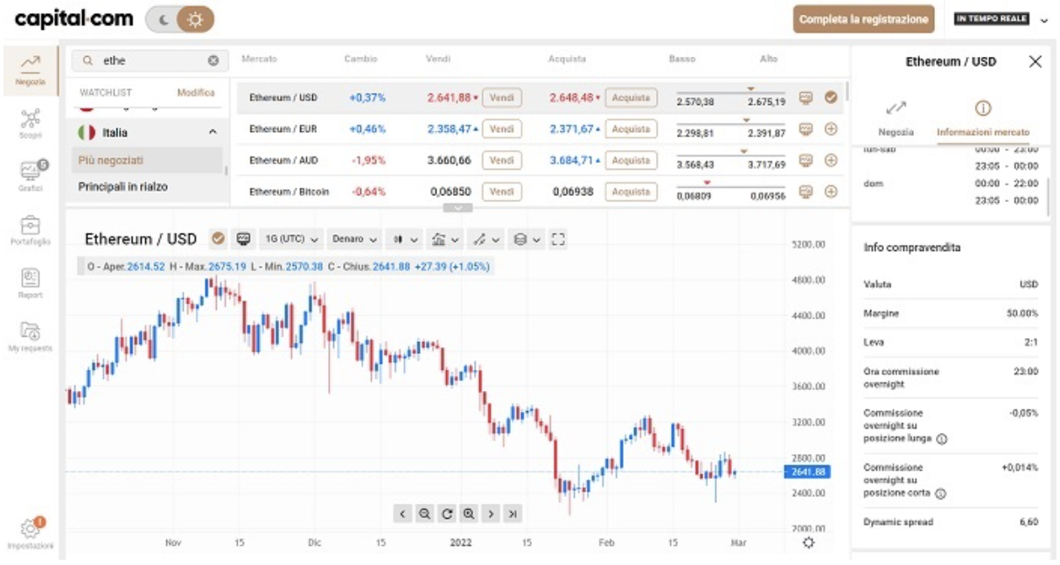The image size is (1060, 565).
Task: Click Vendi for Ethereum / Bitcoin
Action: click(502, 192)
